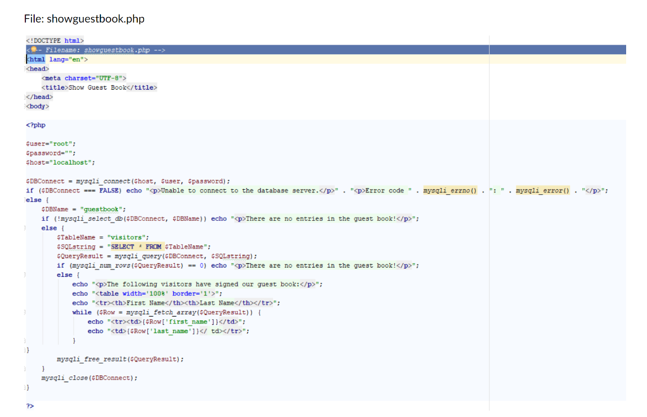Screen dimensions: 647x417
Task: Click the Show Guest Book title text
Action: (95, 87)
